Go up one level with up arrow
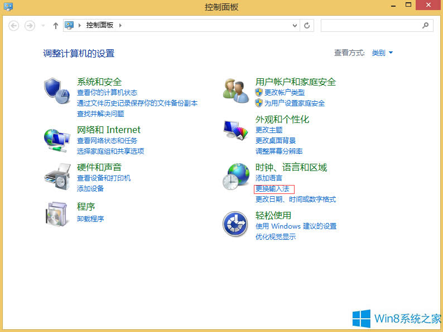This screenshot has height=332, width=443. [55, 25]
